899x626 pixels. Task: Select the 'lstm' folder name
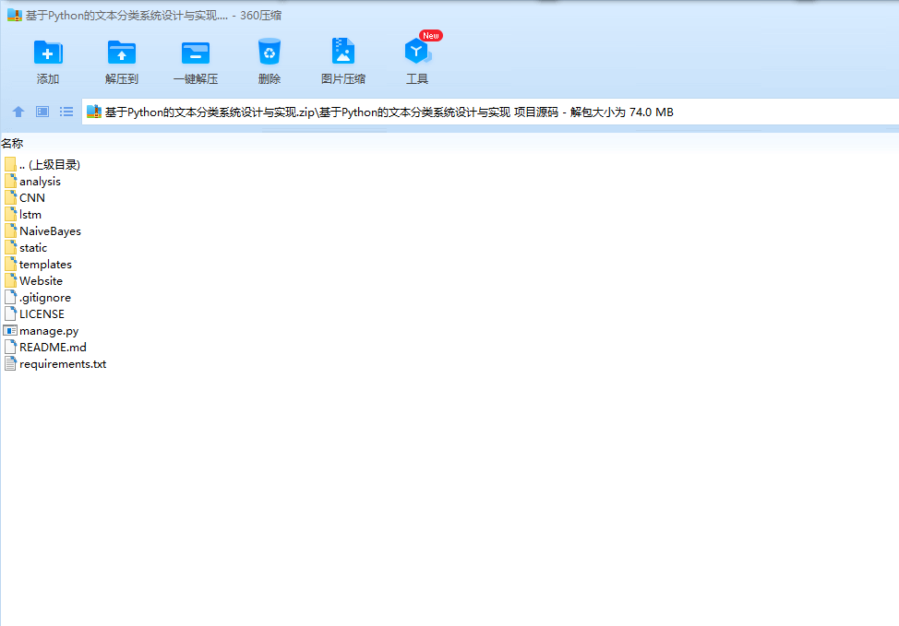pos(30,214)
